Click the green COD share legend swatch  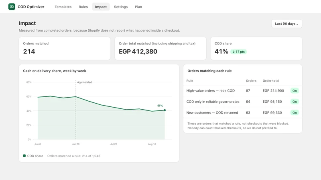pos(24,156)
